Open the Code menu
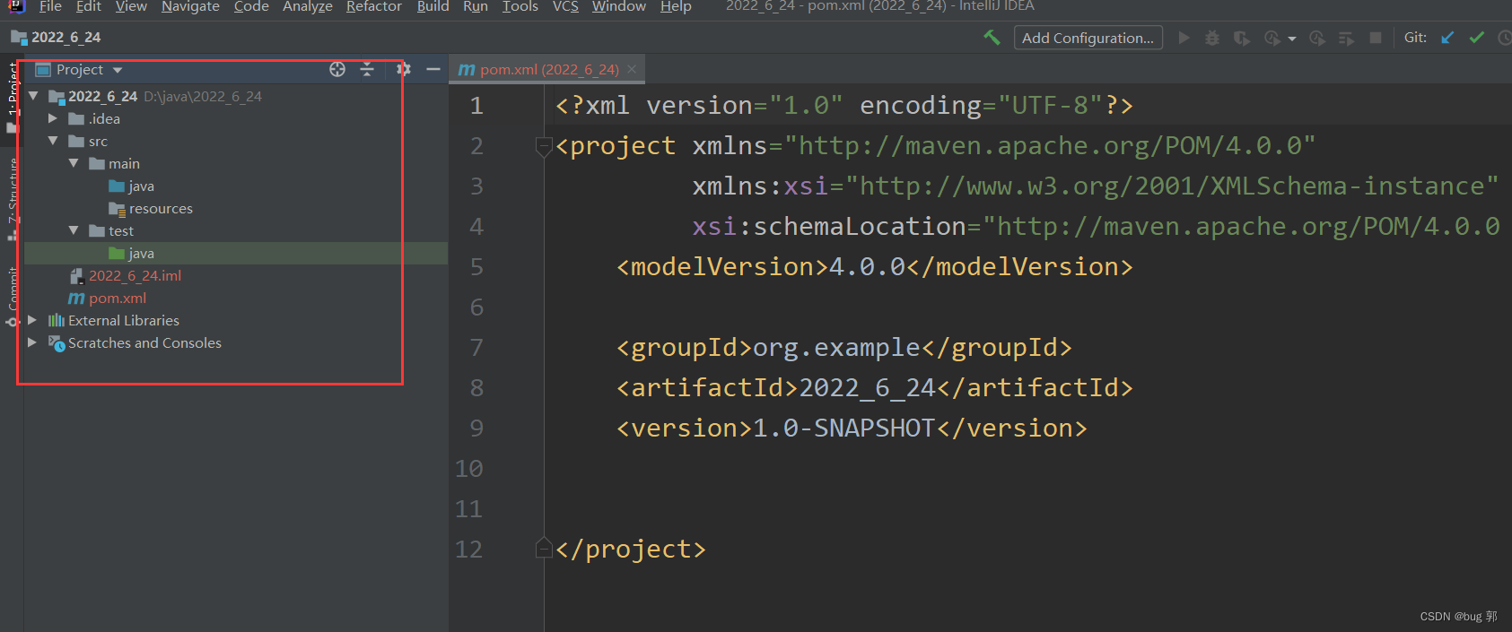The image size is (1512, 632). pos(251,7)
